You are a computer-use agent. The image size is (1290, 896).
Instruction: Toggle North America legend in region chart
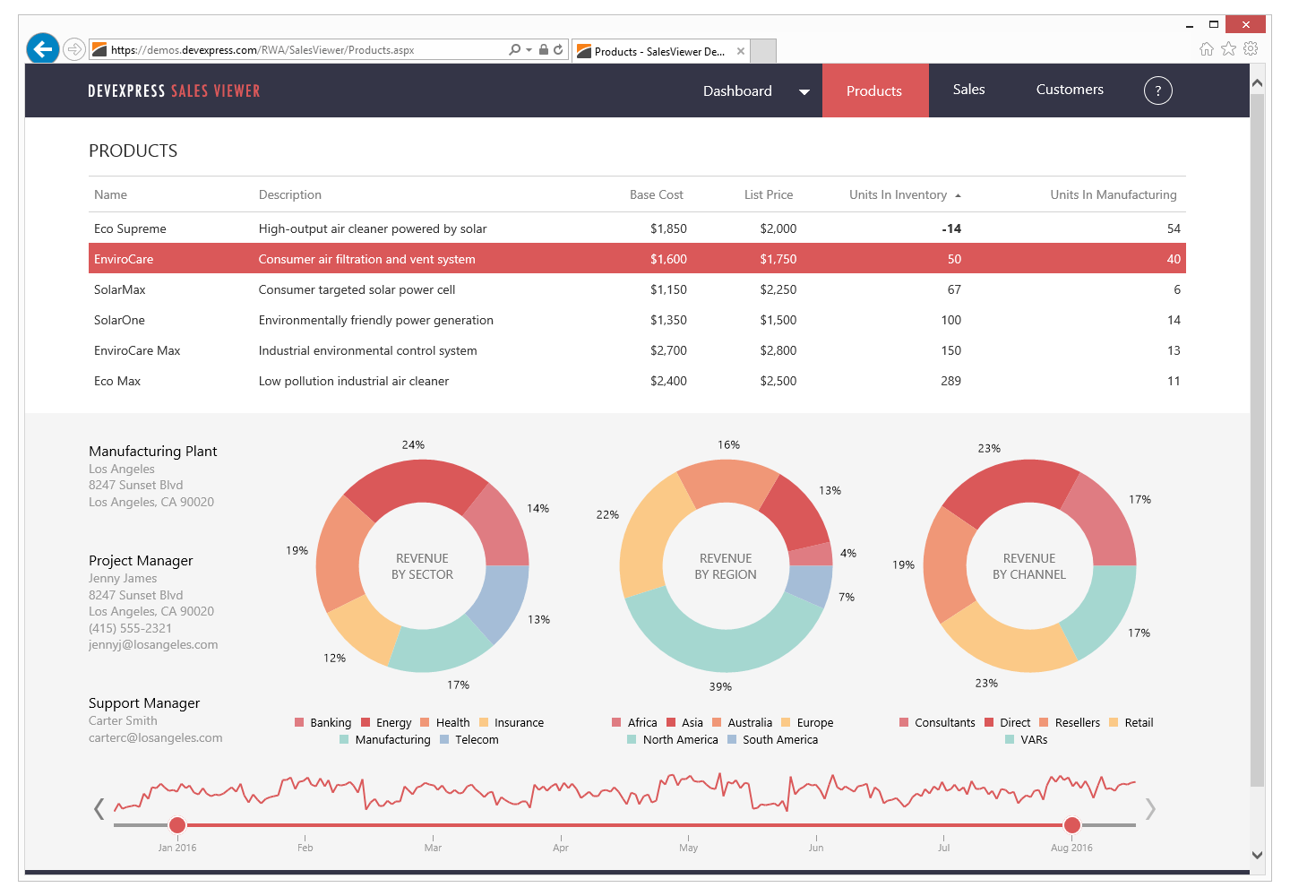tap(672, 740)
